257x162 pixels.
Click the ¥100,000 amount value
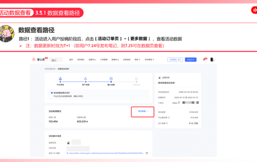click(x=193, y=112)
